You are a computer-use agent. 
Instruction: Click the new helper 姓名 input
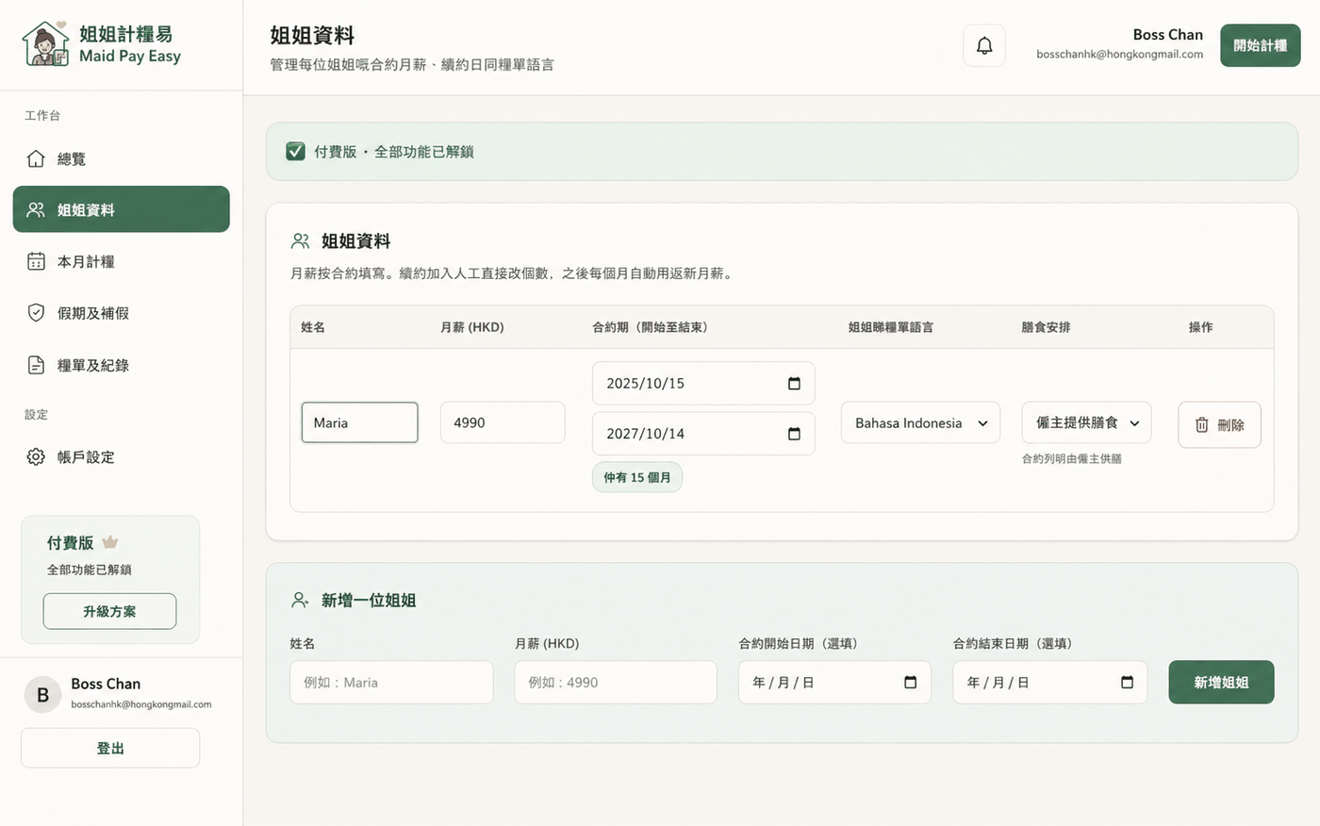tap(391, 682)
